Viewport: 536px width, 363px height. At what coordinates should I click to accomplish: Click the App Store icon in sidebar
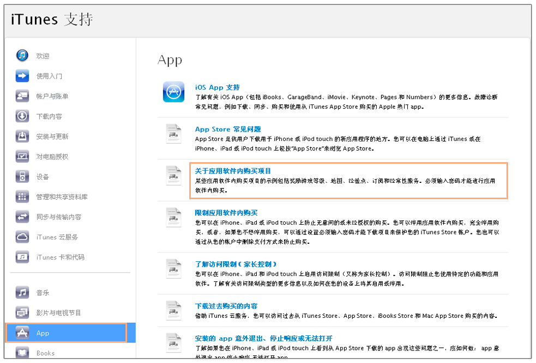[x=22, y=333]
